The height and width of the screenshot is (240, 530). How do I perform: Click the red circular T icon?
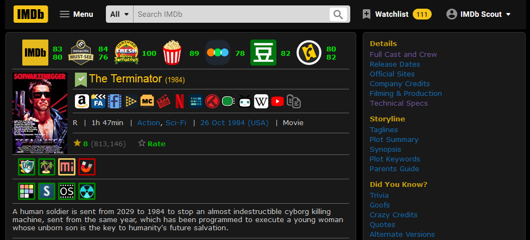pos(212,101)
